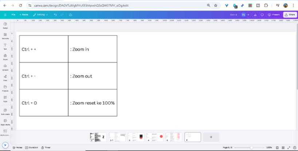The width and height of the screenshot is (298, 151).
Task: Open Chrome three-dot menu
Action: [x=293, y=5]
